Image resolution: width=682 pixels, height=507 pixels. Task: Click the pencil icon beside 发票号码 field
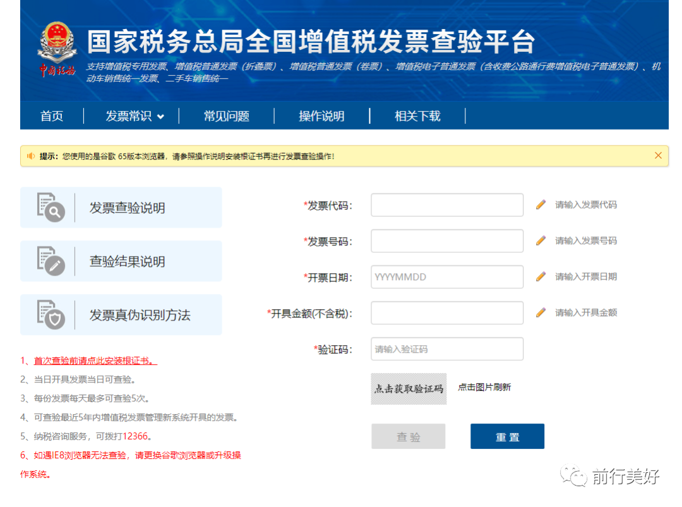click(x=541, y=240)
